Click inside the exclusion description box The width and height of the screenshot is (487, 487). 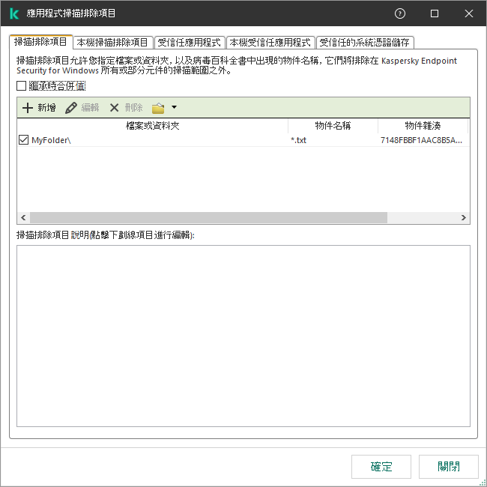tap(243, 336)
